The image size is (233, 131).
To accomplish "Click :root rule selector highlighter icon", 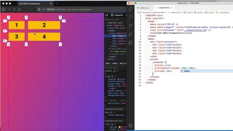I will [112, 124].
